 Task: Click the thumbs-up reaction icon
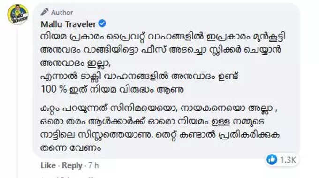pyautogui.click(x=272, y=159)
